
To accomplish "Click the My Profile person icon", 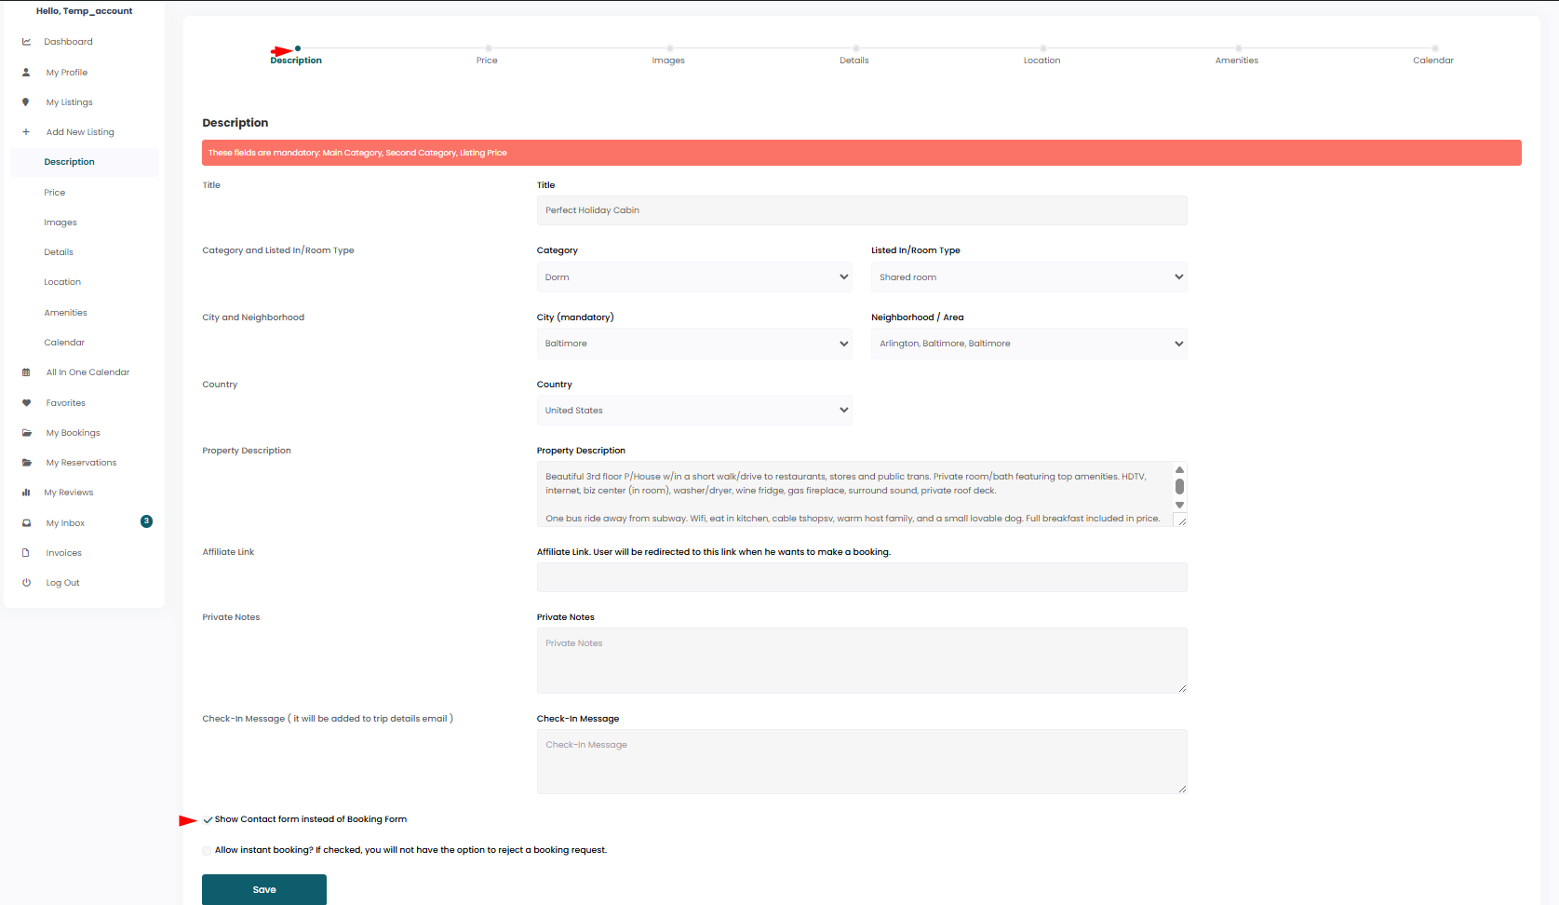I will click(x=26, y=73).
